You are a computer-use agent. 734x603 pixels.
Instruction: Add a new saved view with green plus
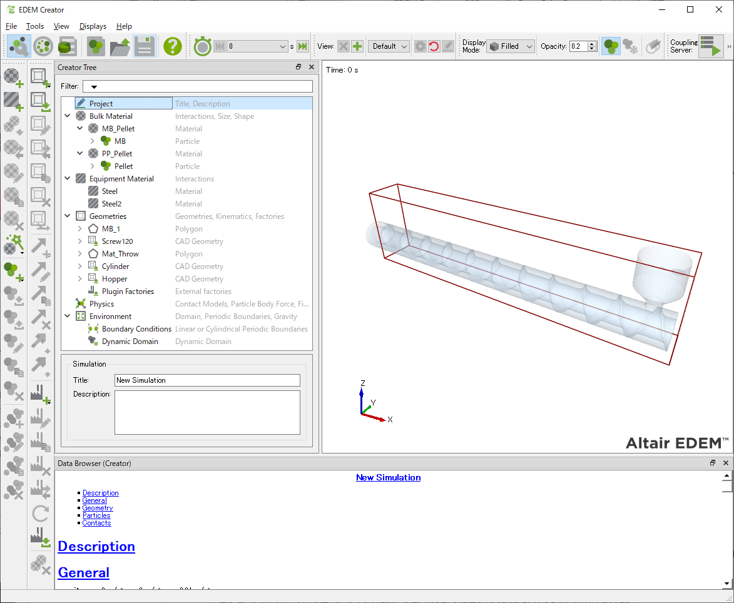pyautogui.click(x=358, y=46)
